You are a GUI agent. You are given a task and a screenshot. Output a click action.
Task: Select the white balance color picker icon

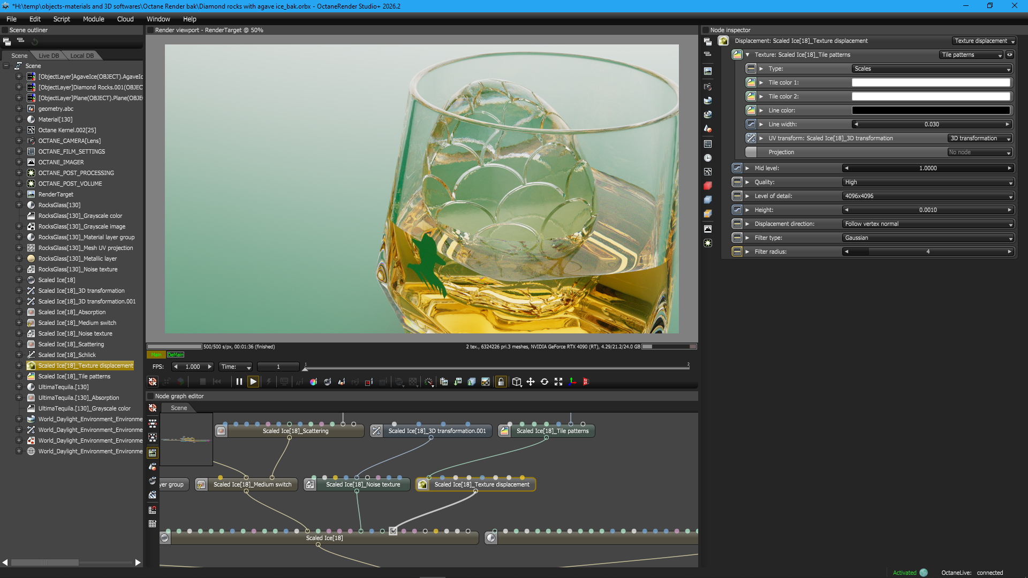click(313, 382)
